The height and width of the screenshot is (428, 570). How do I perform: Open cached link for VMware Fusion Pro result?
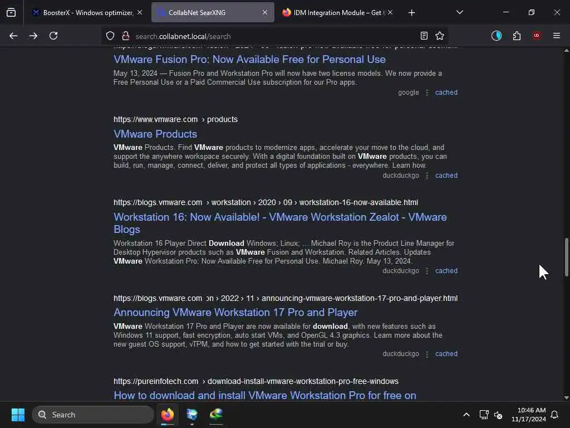446,93
